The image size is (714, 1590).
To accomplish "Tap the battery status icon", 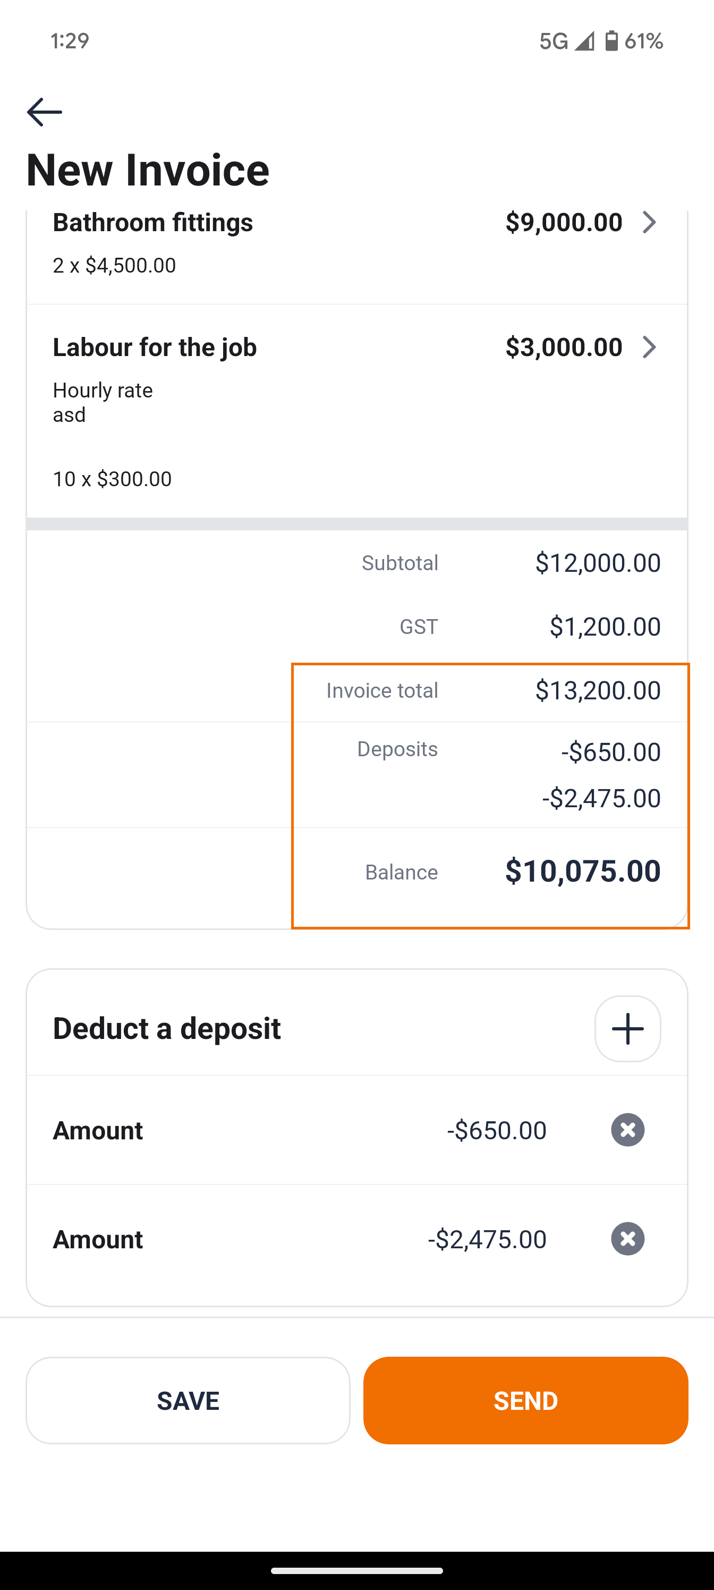I will click(611, 41).
